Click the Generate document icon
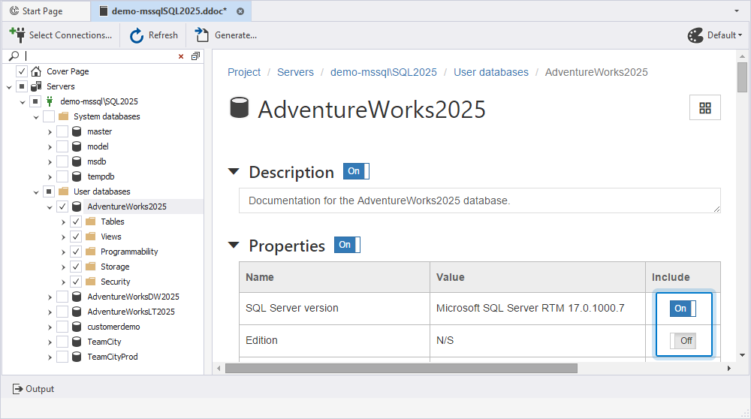Viewport: 751px width, 419px height. coord(201,35)
